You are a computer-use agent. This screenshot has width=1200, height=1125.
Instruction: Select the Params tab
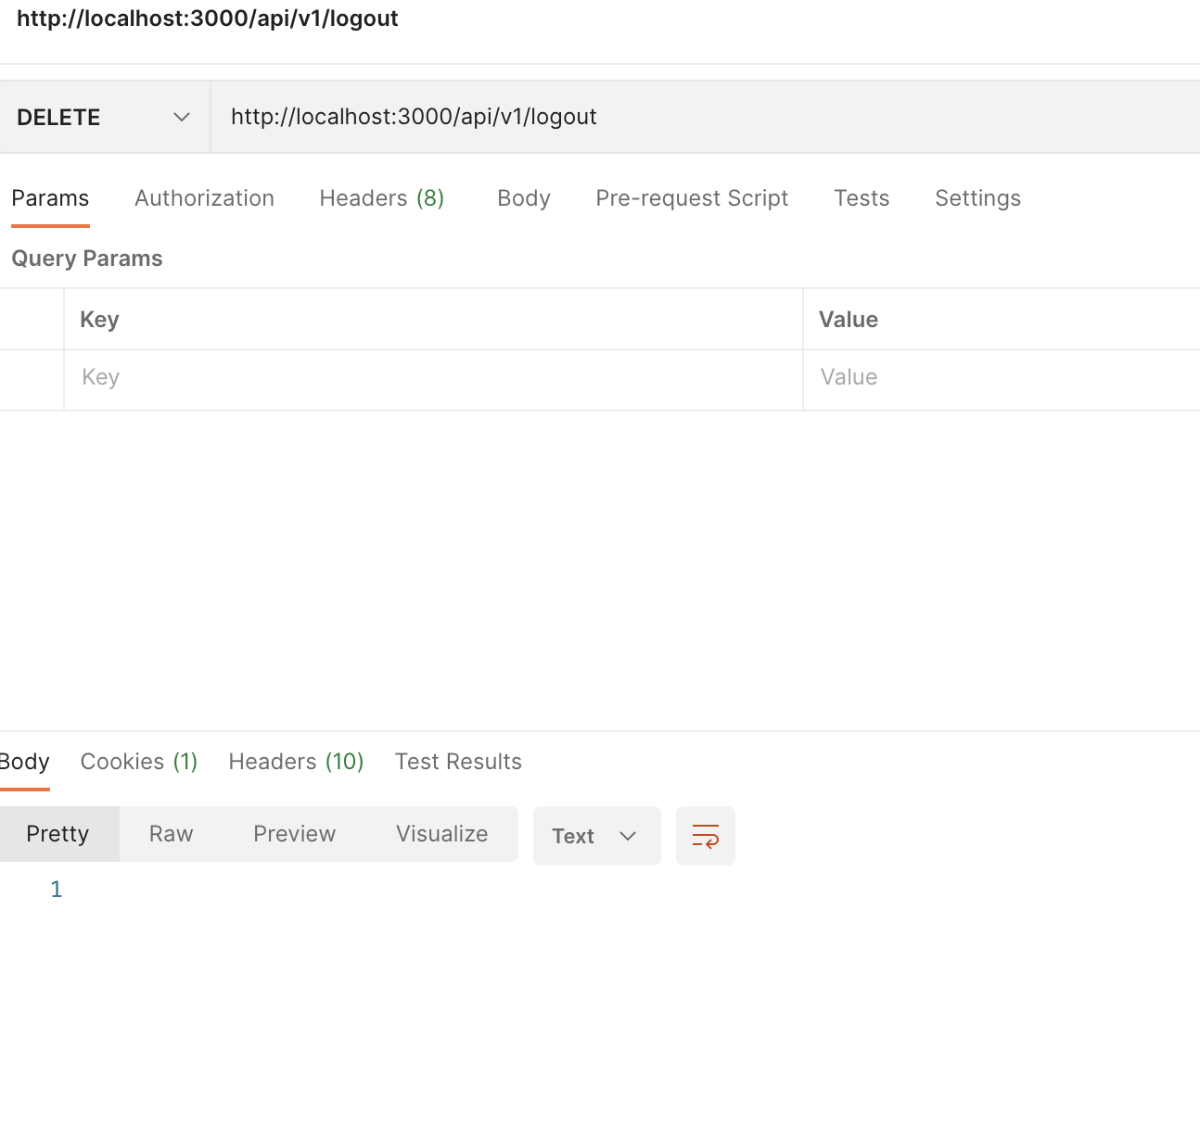[x=50, y=198]
